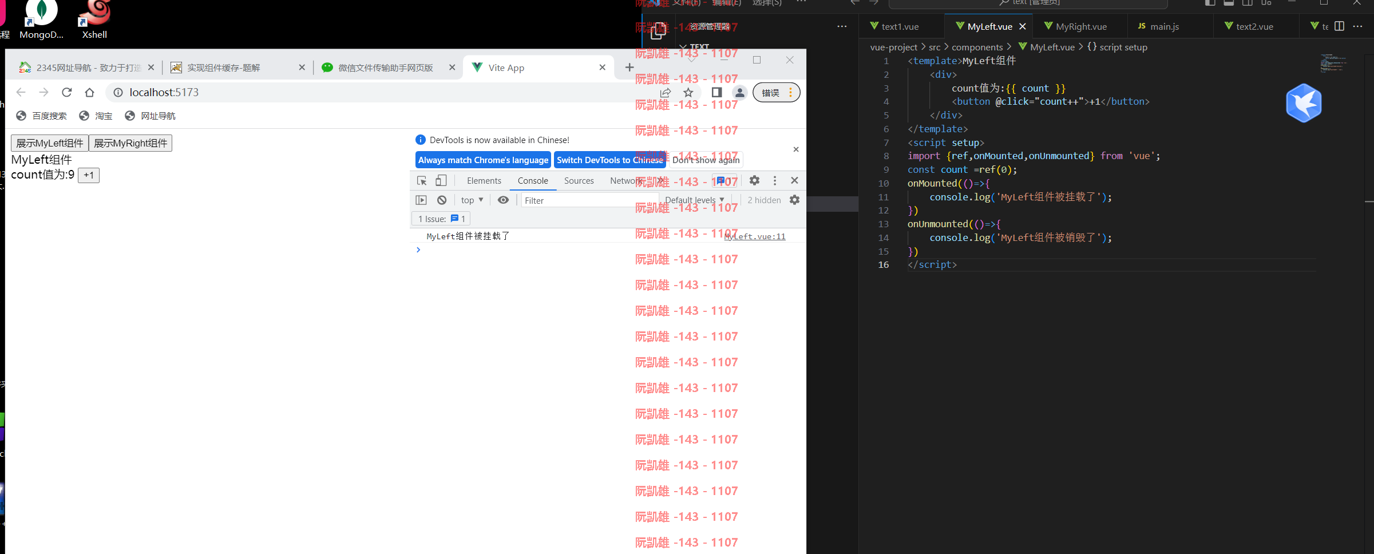Open the DevTools Elements tab
The image size is (1374, 554).
click(x=484, y=181)
